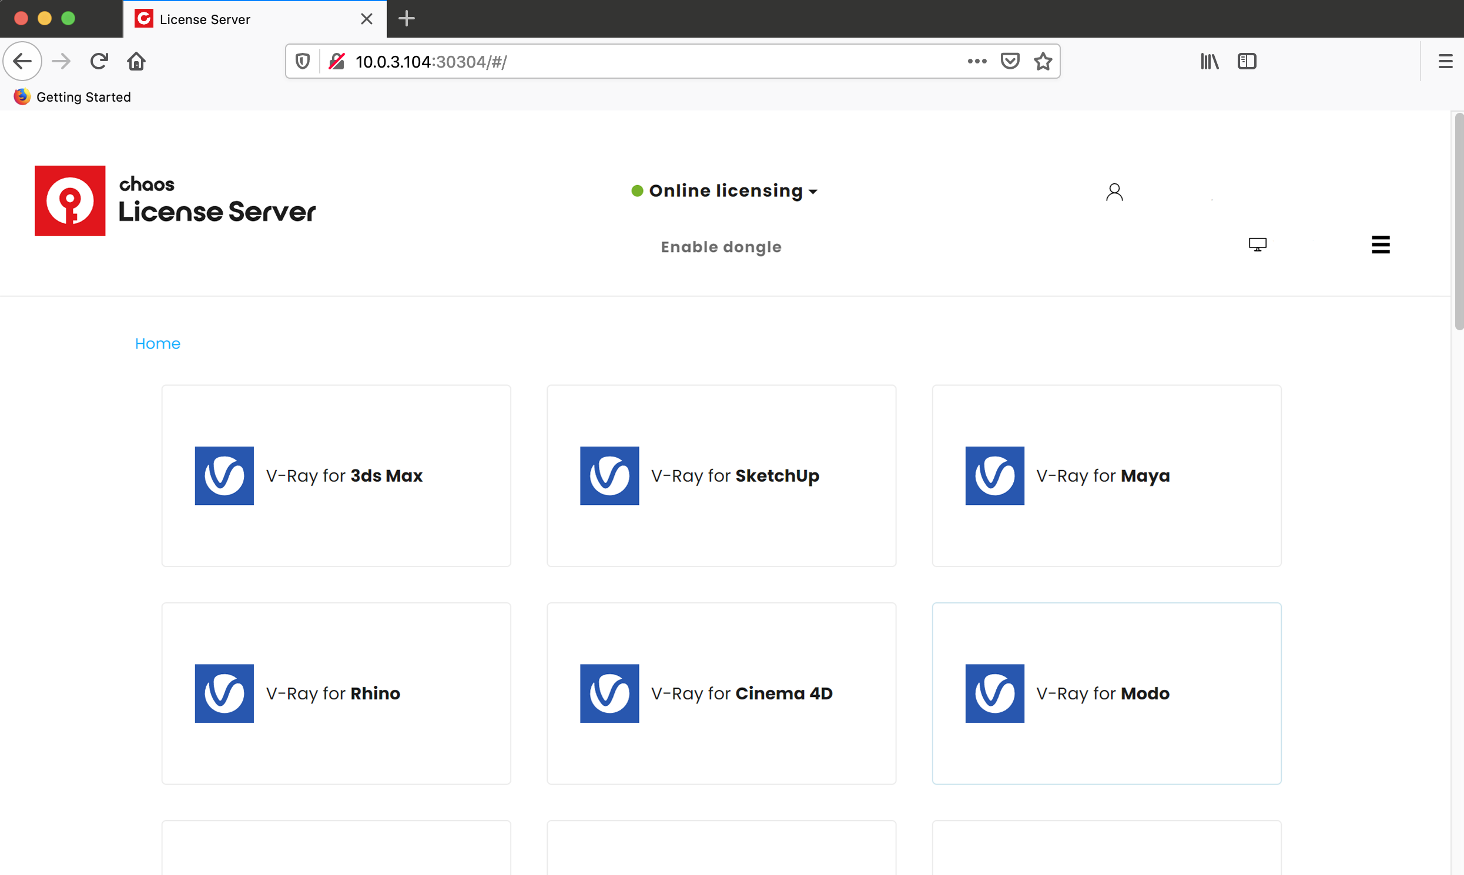This screenshot has width=1464, height=875.
Task: Click V-Ray for Rhino logo icon
Action: pos(224,693)
